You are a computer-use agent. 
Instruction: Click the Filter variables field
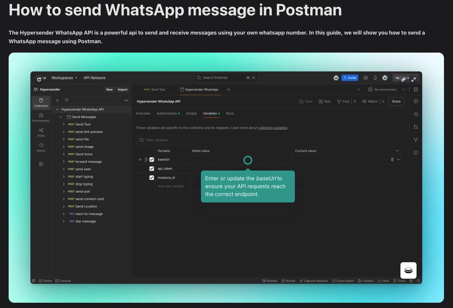(168, 140)
